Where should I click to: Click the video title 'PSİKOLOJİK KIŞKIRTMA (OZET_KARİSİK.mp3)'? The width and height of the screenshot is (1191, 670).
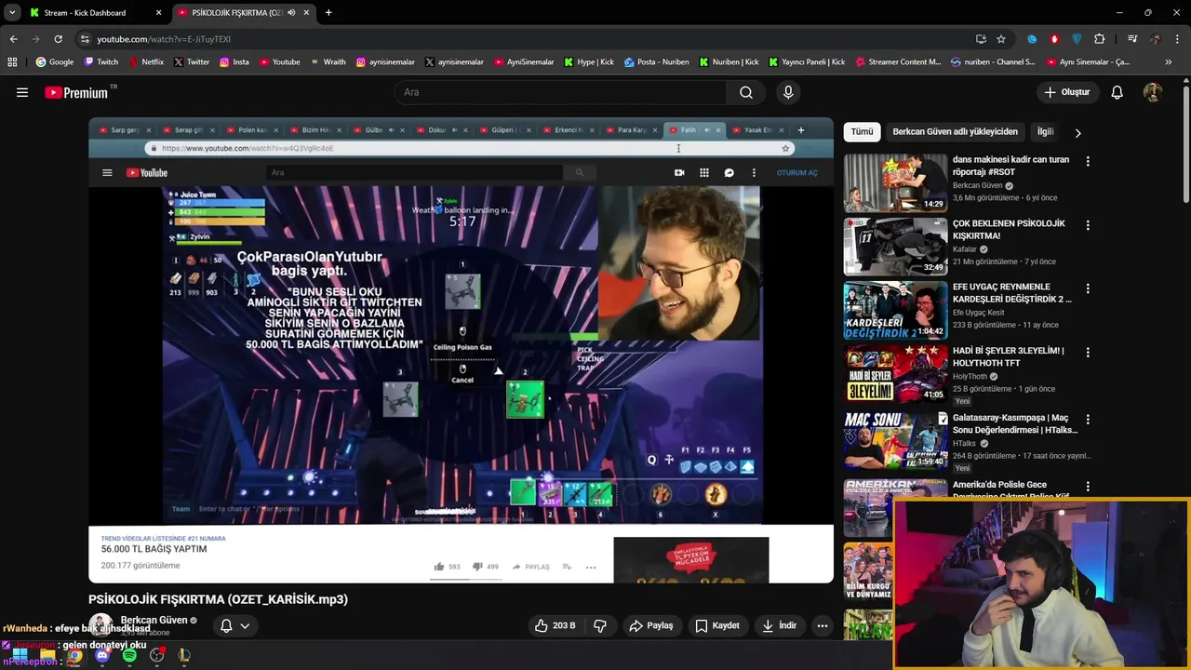click(x=218, y=599)
